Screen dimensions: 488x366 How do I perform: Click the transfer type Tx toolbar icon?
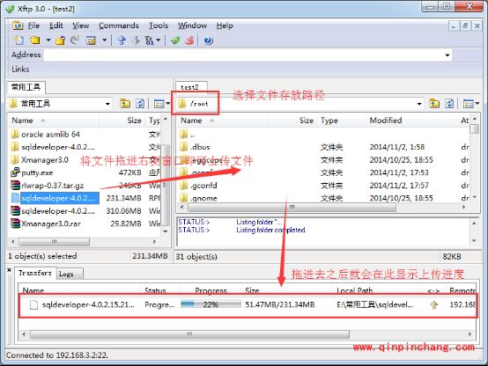point(150,40)
